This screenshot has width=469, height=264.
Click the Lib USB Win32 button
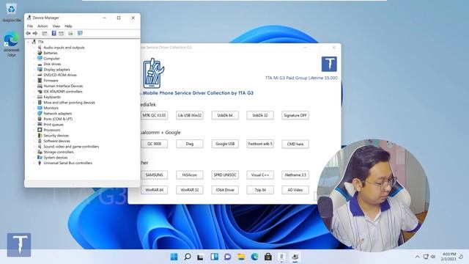pyautogui.click(x=190, y=115)
